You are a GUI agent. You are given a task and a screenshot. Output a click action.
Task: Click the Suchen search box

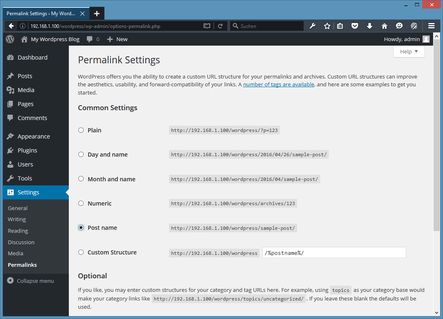click(267, 26)
